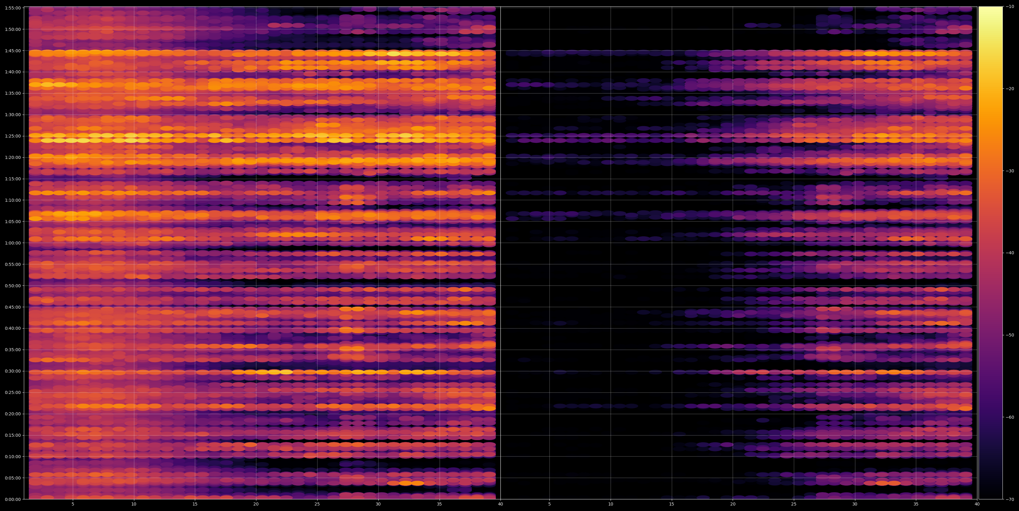Image resolution: width=1019 pixels, height=511 pixels.
Task: Click the 0:05:00 y-axis tick label
Action: pyautogui.click(x=13, y=478)
